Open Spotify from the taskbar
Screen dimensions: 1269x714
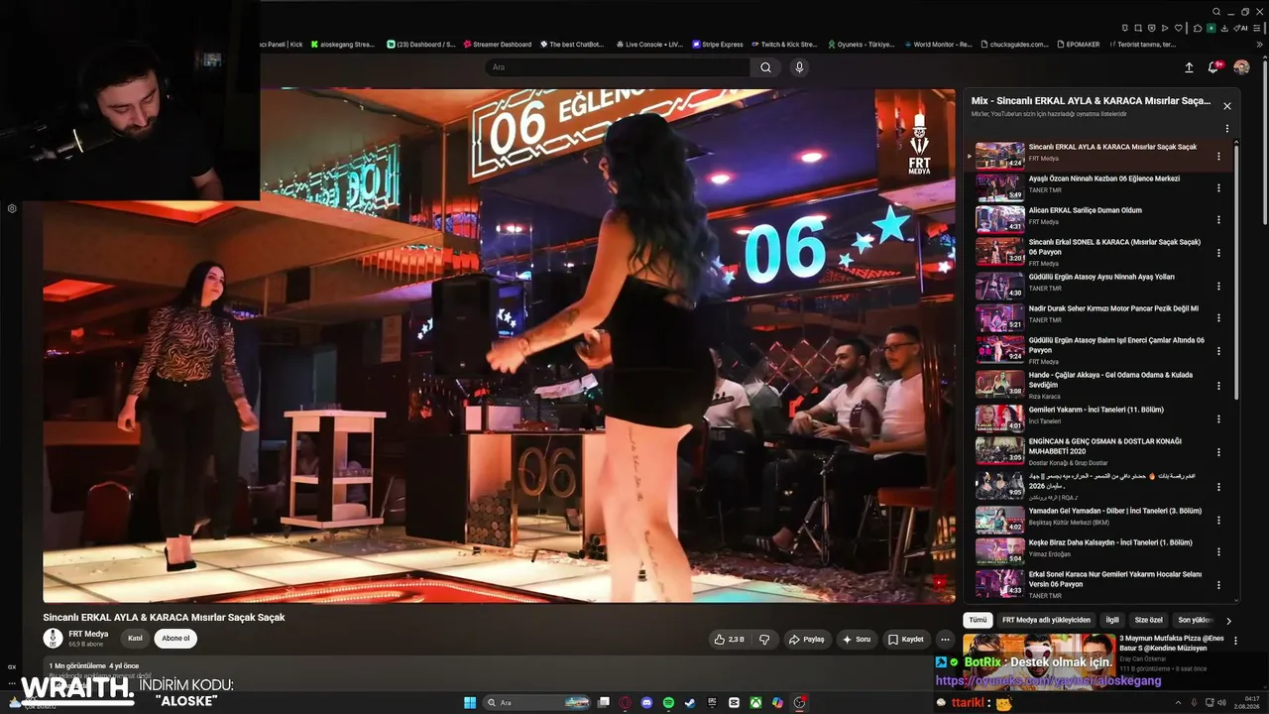click(669, 702)
